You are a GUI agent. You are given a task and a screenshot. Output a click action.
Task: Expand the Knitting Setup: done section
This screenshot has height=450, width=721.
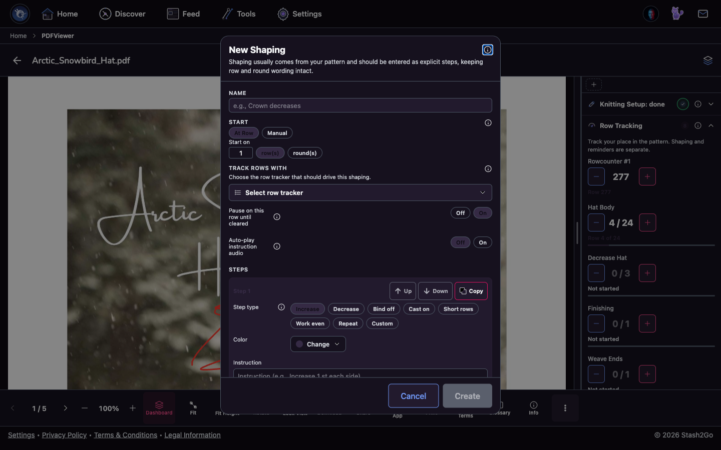711,104
